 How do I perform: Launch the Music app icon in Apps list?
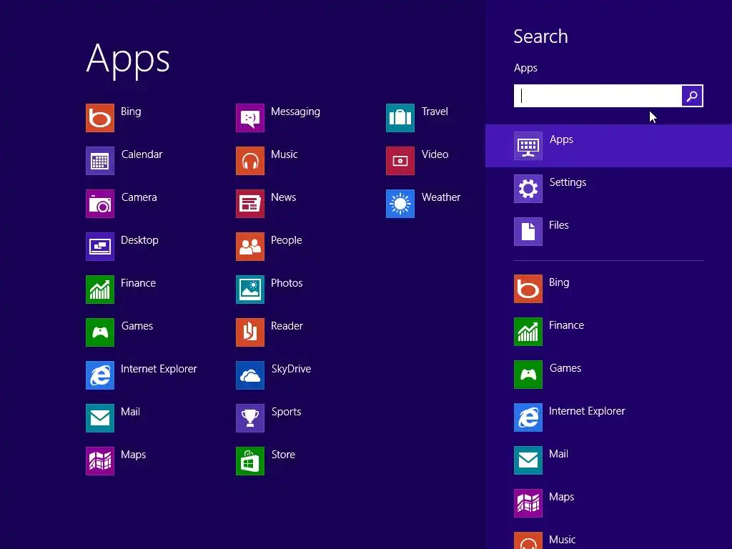coord(250,161)
